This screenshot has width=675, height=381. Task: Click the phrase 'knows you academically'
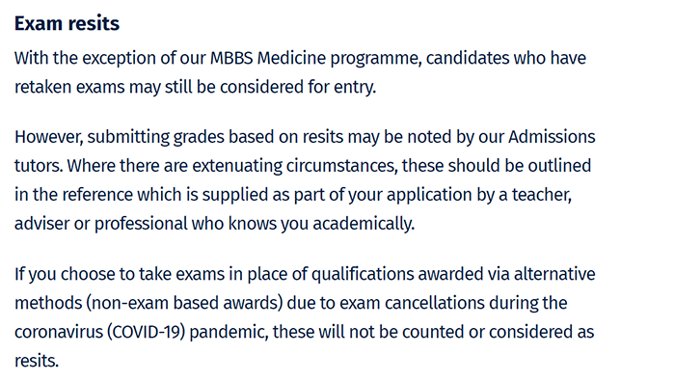(x=321, y=224)
